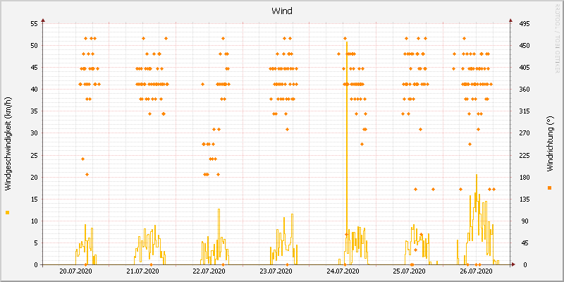Select the 26.07.2020 date label
The height and width of the screenshot is (282, 564).
pos(477,271)
